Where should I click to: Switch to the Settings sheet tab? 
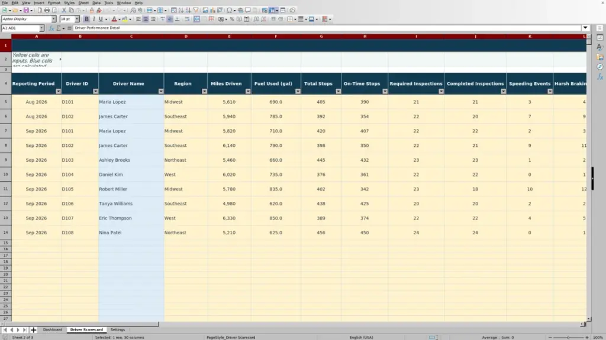coord(118,329)
